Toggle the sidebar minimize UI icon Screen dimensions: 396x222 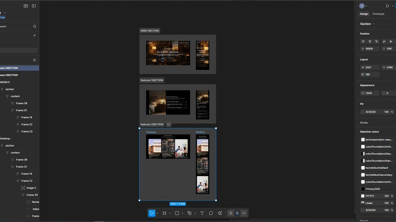pos(34,6)
